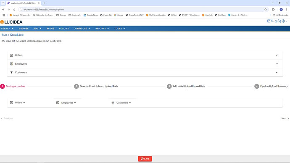Reload the page

point(14,9)
